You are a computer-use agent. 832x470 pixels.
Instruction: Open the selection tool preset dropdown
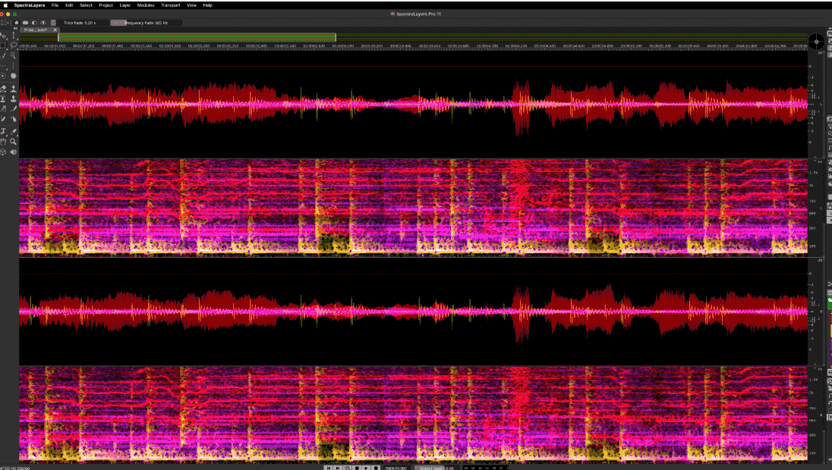coord(7,23)
